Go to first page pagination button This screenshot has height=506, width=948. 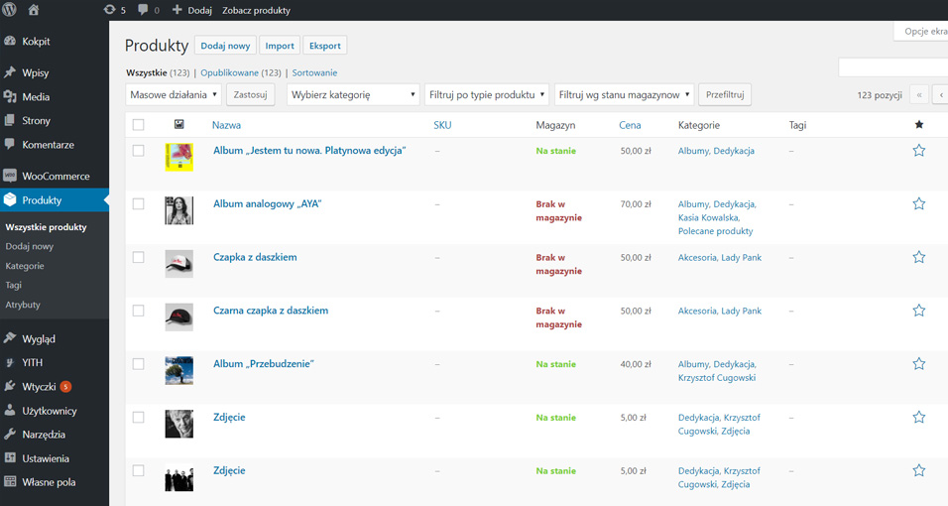point(919,94)
